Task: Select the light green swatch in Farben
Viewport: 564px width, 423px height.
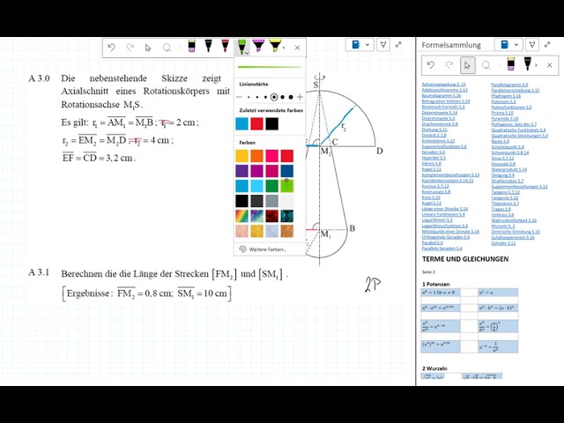Action: point(287,186)
